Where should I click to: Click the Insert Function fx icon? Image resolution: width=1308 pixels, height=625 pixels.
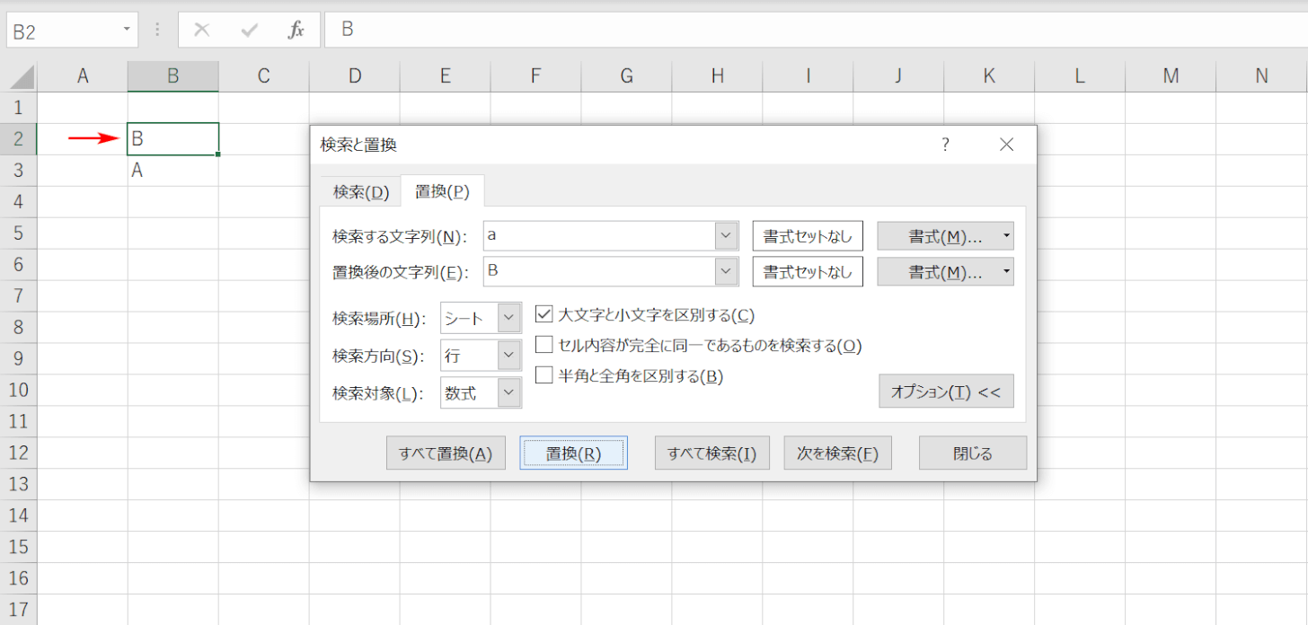[296, 31]
